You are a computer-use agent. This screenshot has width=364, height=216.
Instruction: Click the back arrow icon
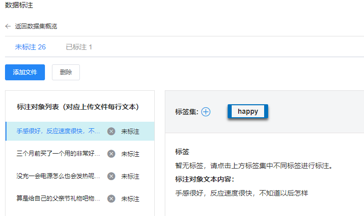pyautogui.click(x=8, y=26)
